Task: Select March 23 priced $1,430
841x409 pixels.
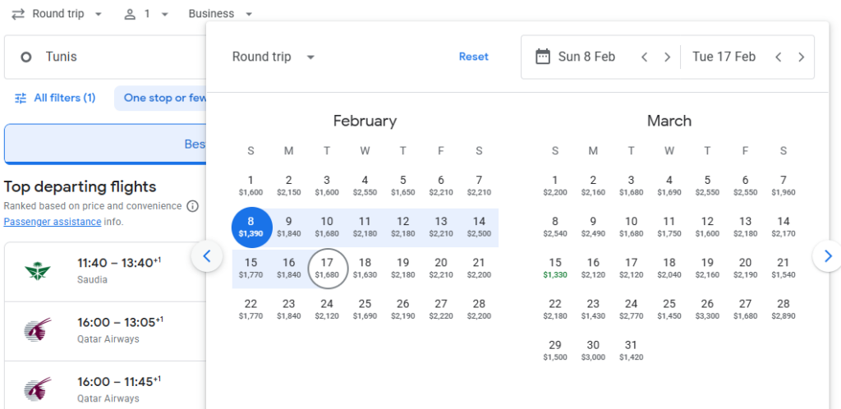Action: (593, 310)
